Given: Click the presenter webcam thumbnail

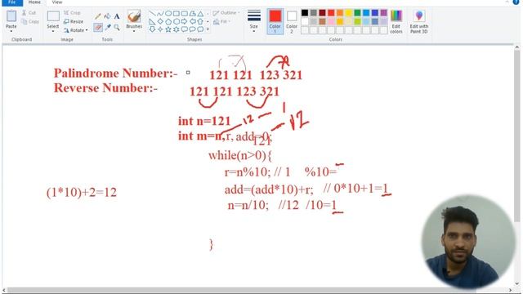Looking at the screenshot, I should tap(468, 242).
